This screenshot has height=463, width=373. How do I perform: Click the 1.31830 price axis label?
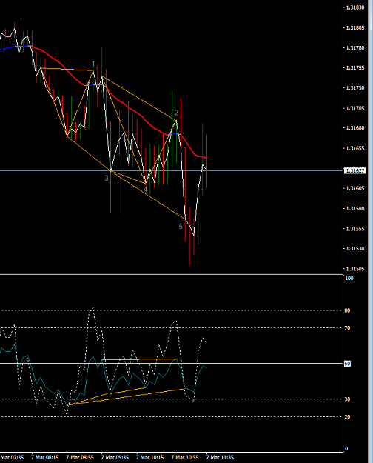(355, 7)
